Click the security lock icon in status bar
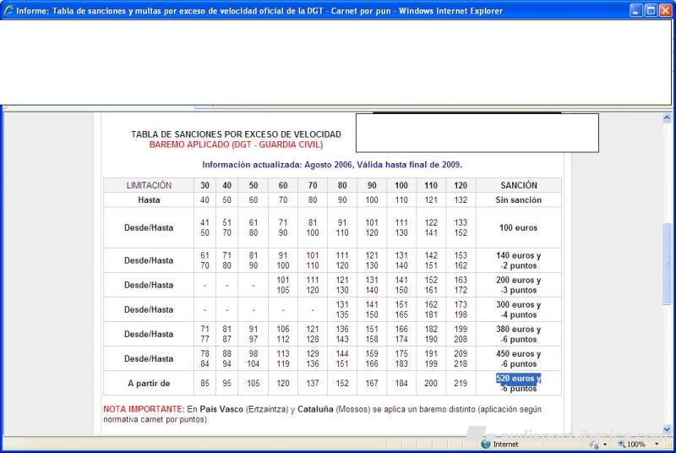 (595, 445)
